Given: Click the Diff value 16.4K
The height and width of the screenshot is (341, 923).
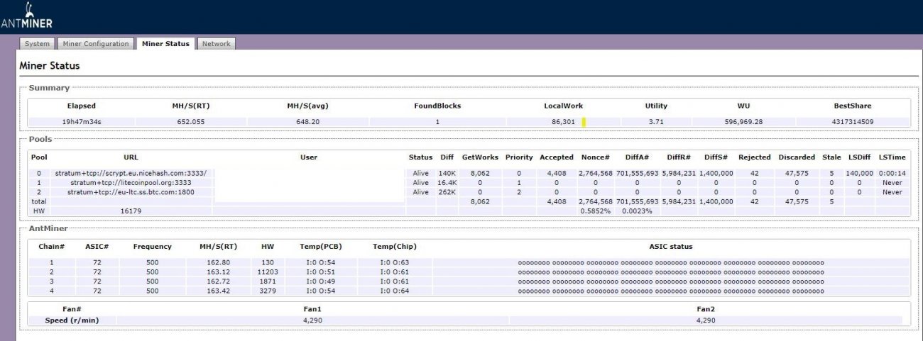Looking at the screenshot, I should (x=446, y=182).
